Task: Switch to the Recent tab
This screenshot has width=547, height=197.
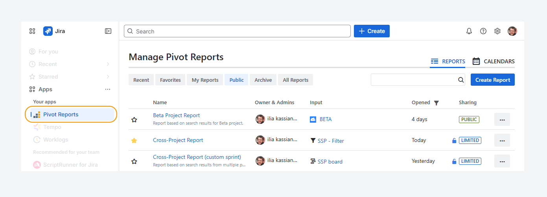Action: [141, 80]
